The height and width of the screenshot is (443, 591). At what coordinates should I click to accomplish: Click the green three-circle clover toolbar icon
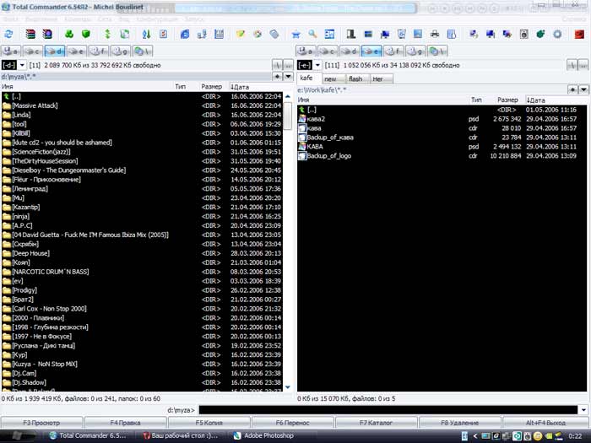point(69,35)
